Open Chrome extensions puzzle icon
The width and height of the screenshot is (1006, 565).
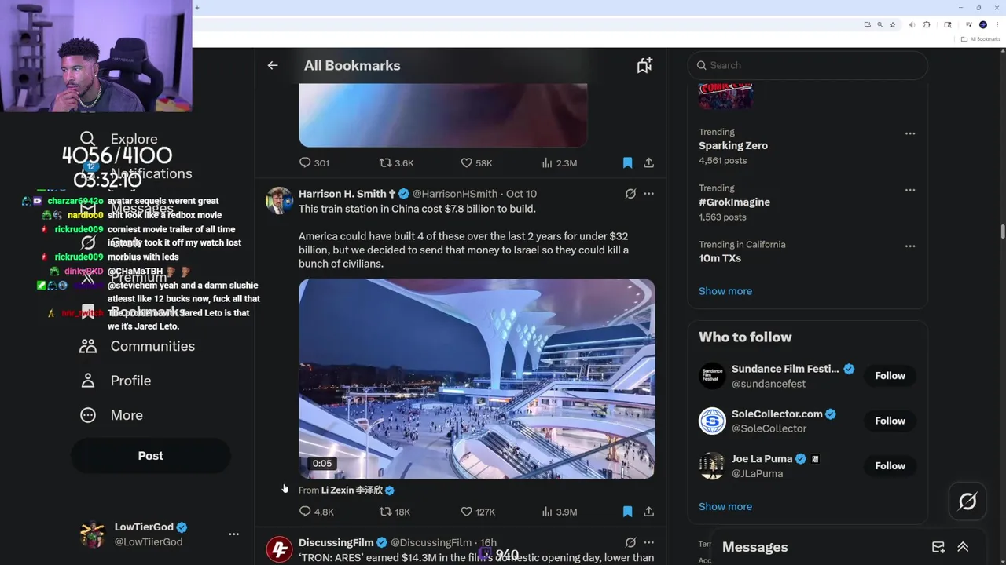(927, 25)
